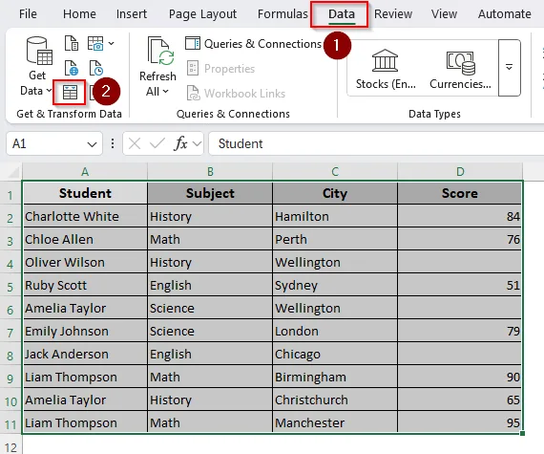Switch to the Automate tab
The width and height of the screenshot is (544, 454).
tap(505, 14)
